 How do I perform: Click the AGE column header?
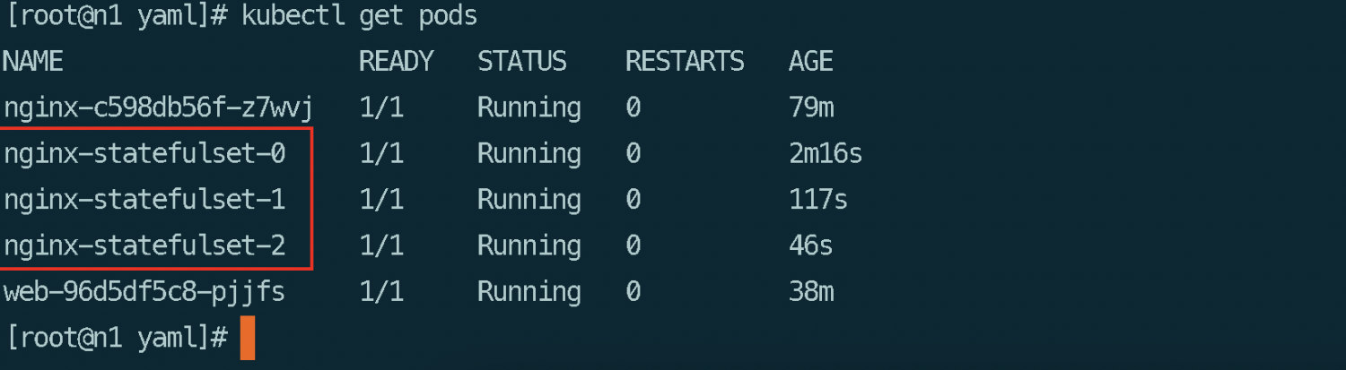[x=811, y=62]
